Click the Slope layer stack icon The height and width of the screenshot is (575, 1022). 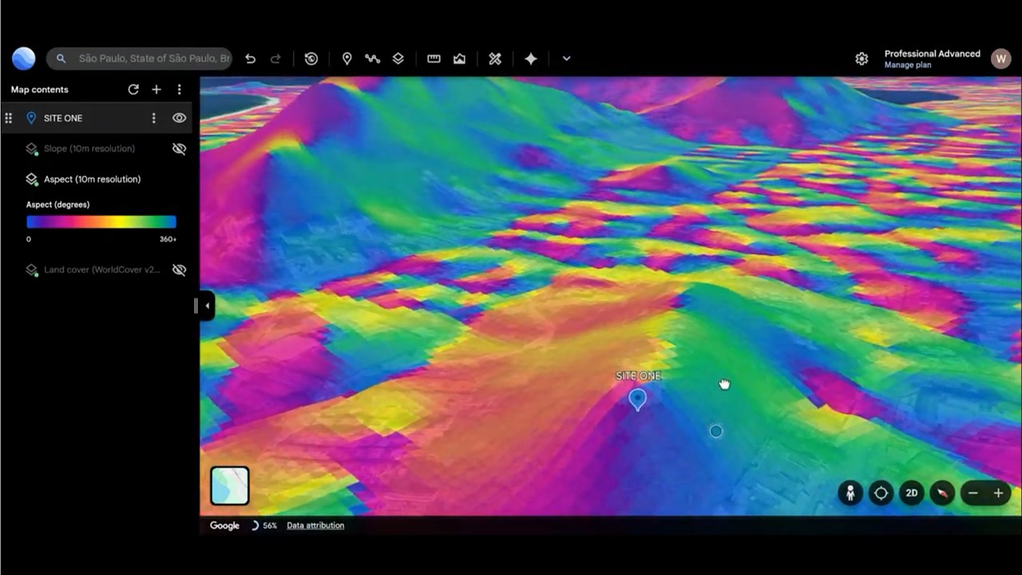(31, 149)
